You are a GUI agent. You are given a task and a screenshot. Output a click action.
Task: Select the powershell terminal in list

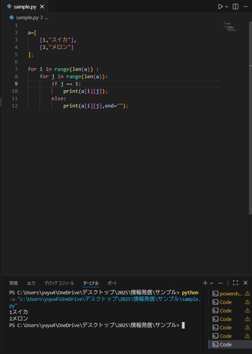230,294
